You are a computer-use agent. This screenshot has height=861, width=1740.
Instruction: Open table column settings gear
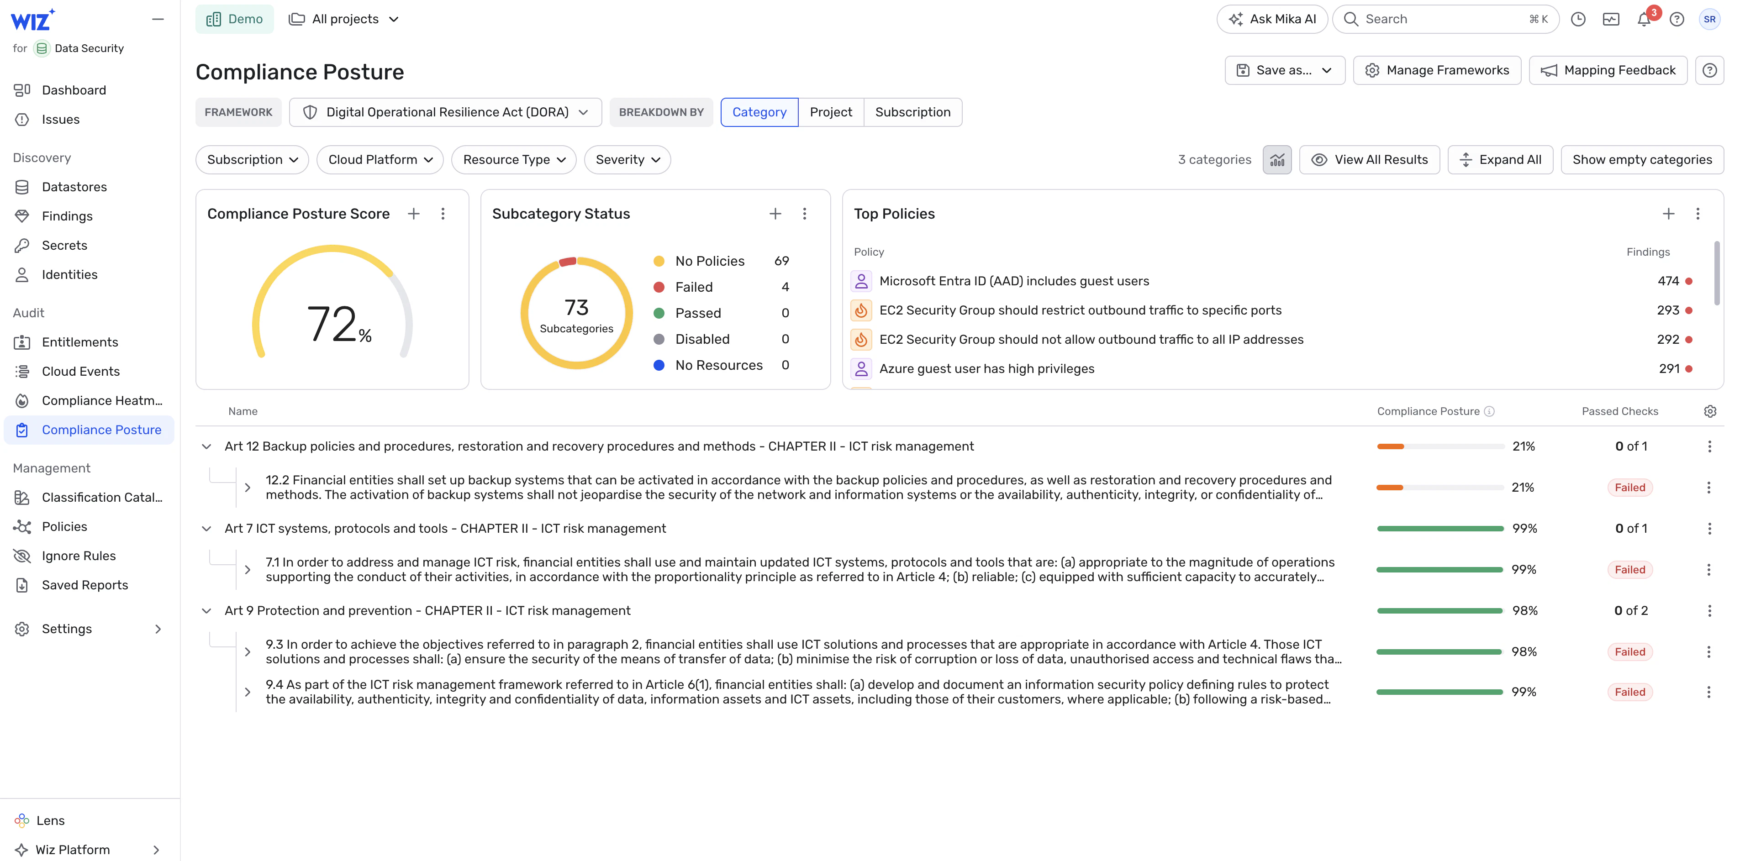point(1709,411)
